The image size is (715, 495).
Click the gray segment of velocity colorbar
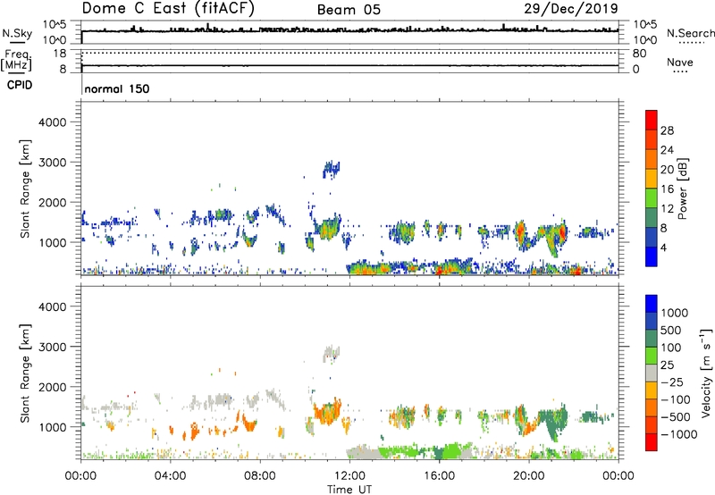tap(652, 373)
